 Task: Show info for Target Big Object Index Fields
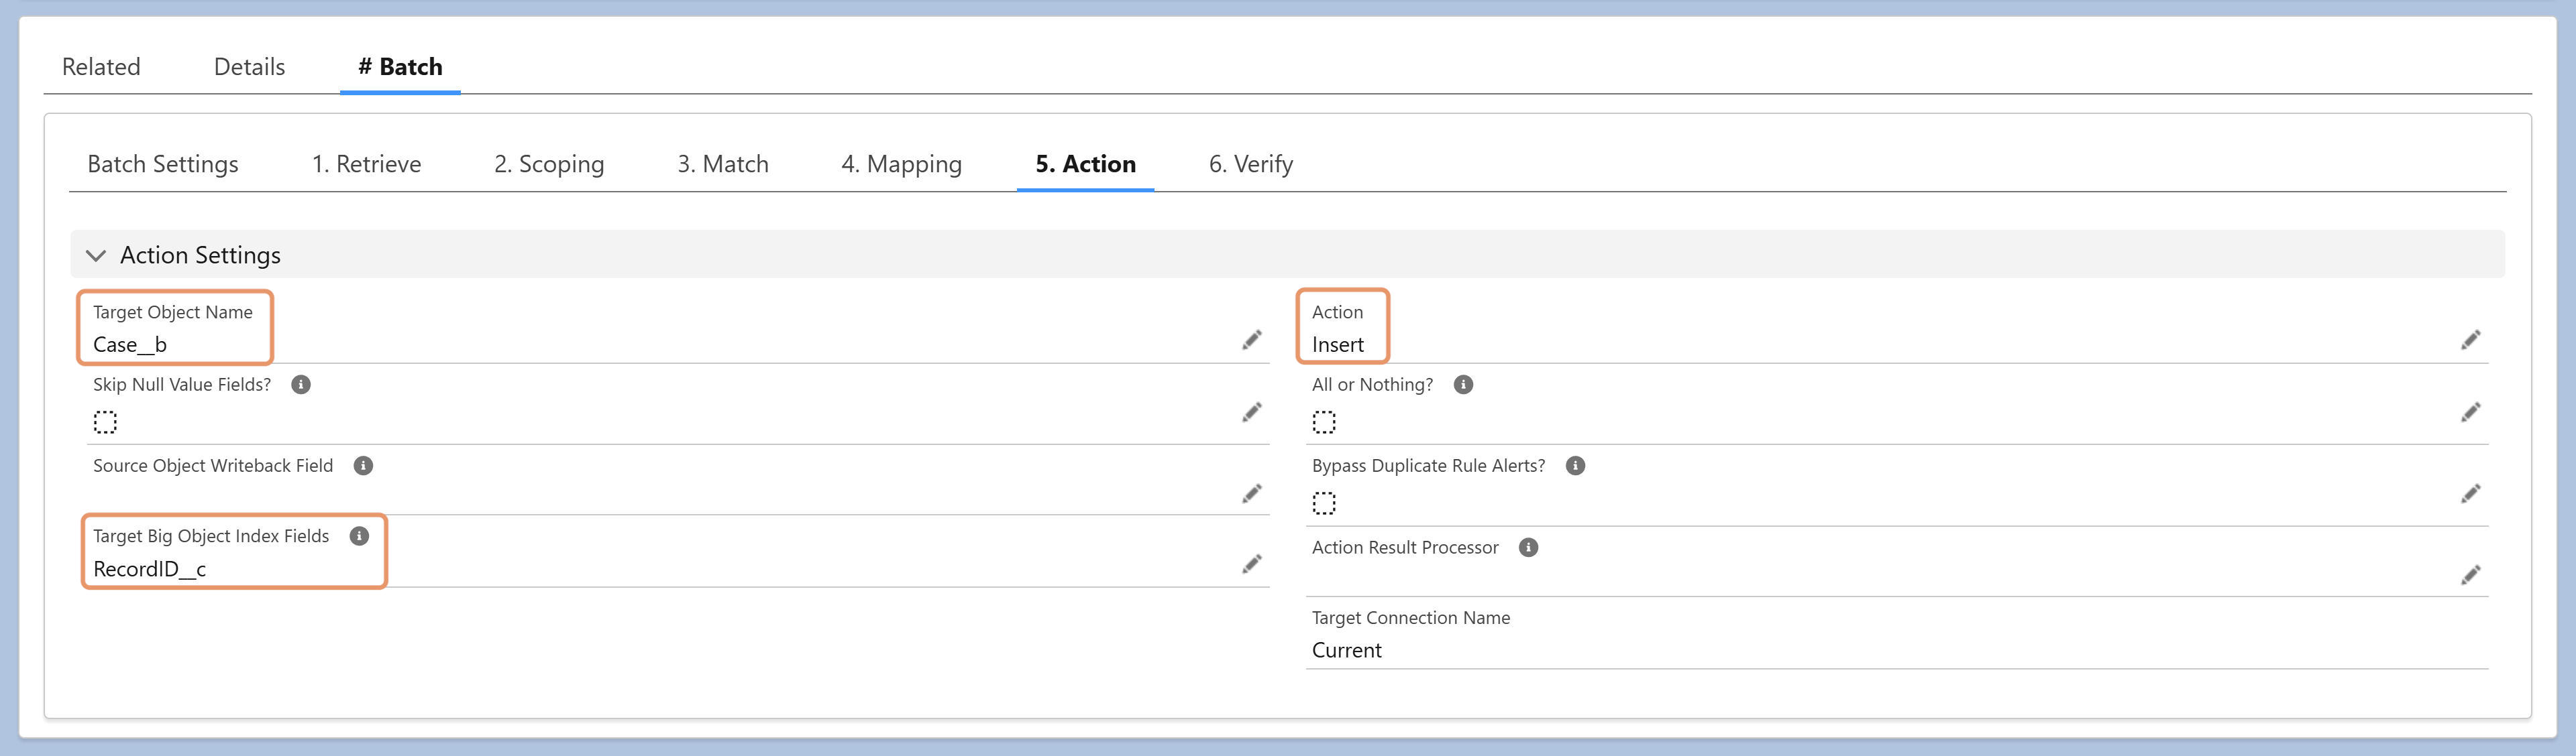point(359,536)
